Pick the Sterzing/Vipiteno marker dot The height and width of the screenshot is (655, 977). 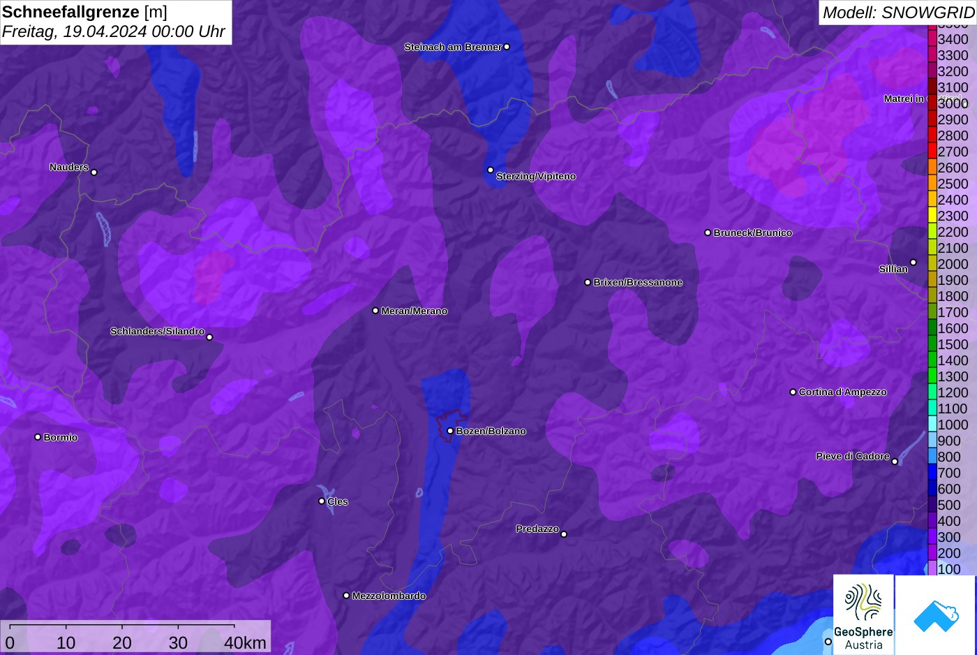click(x=491, y=170)
